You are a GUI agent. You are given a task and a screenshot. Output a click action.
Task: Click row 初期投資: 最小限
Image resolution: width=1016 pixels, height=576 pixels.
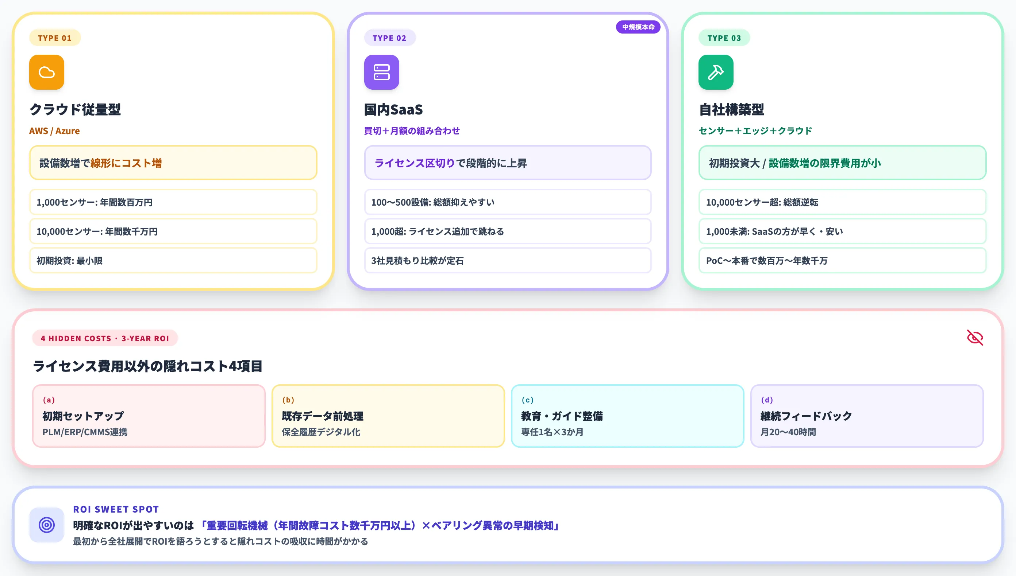173,261
